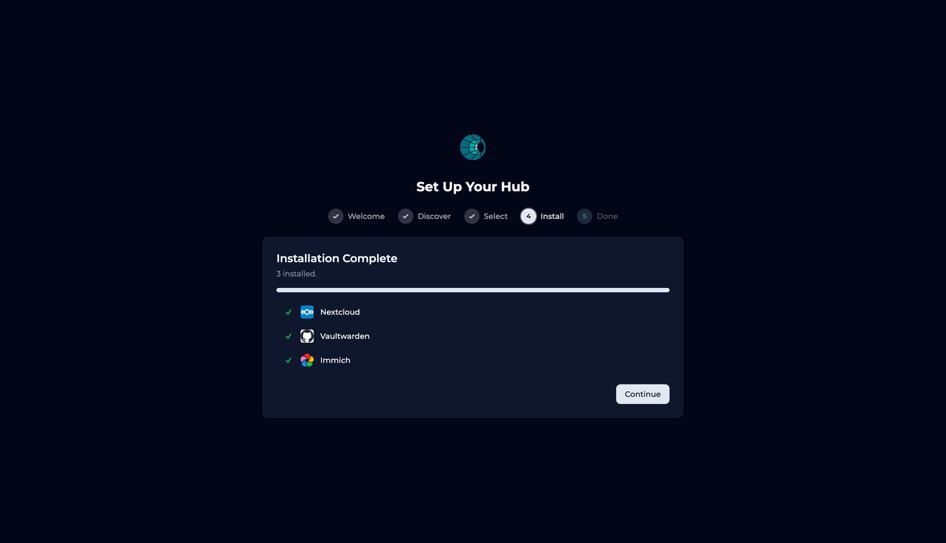Click the green checkmark beside Nextcloud
The width and height of the screenshot is (946, 543).
(x=289, y=312)
